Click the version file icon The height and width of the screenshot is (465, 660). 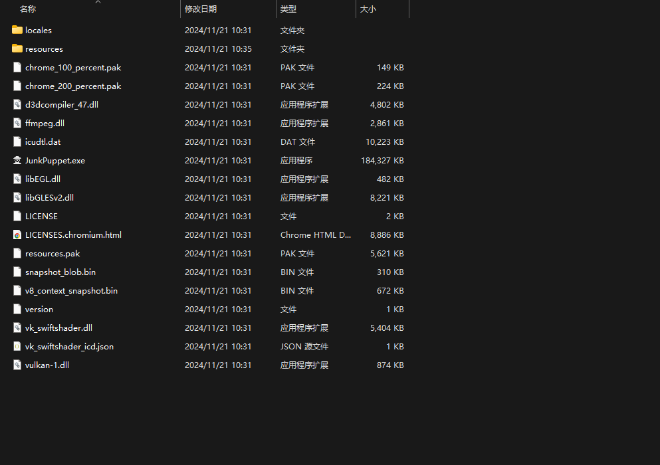click(x=17, y=309)
